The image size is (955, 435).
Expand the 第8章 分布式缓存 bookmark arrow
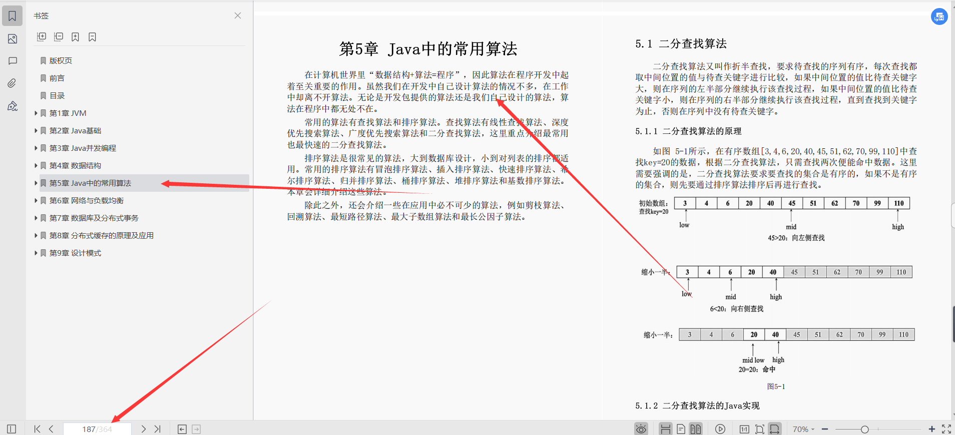pos(36,235)
